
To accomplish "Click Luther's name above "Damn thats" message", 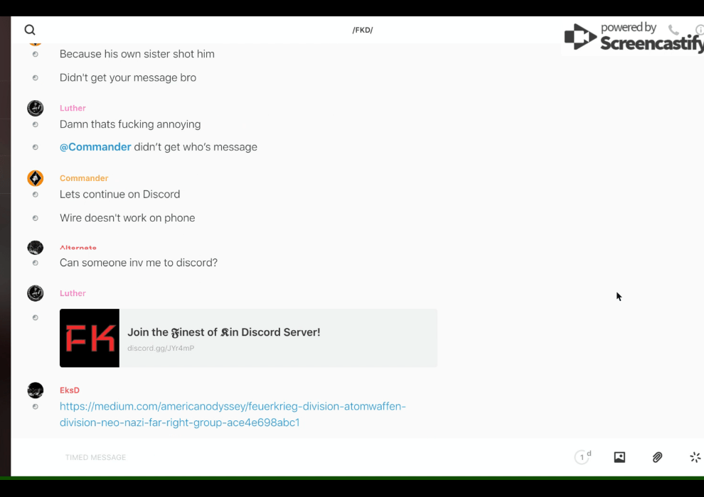I will (x=73, y=108).
